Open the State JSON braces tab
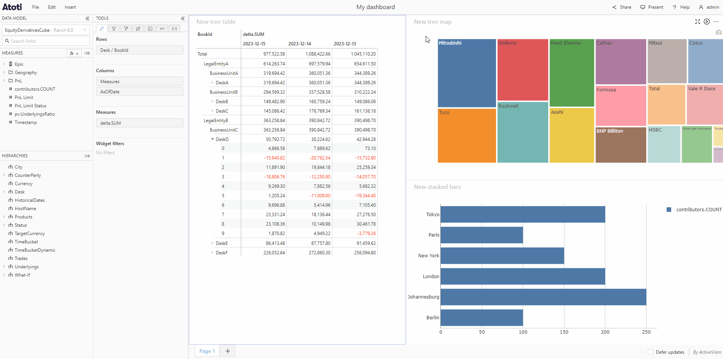 tap(174, 29)
